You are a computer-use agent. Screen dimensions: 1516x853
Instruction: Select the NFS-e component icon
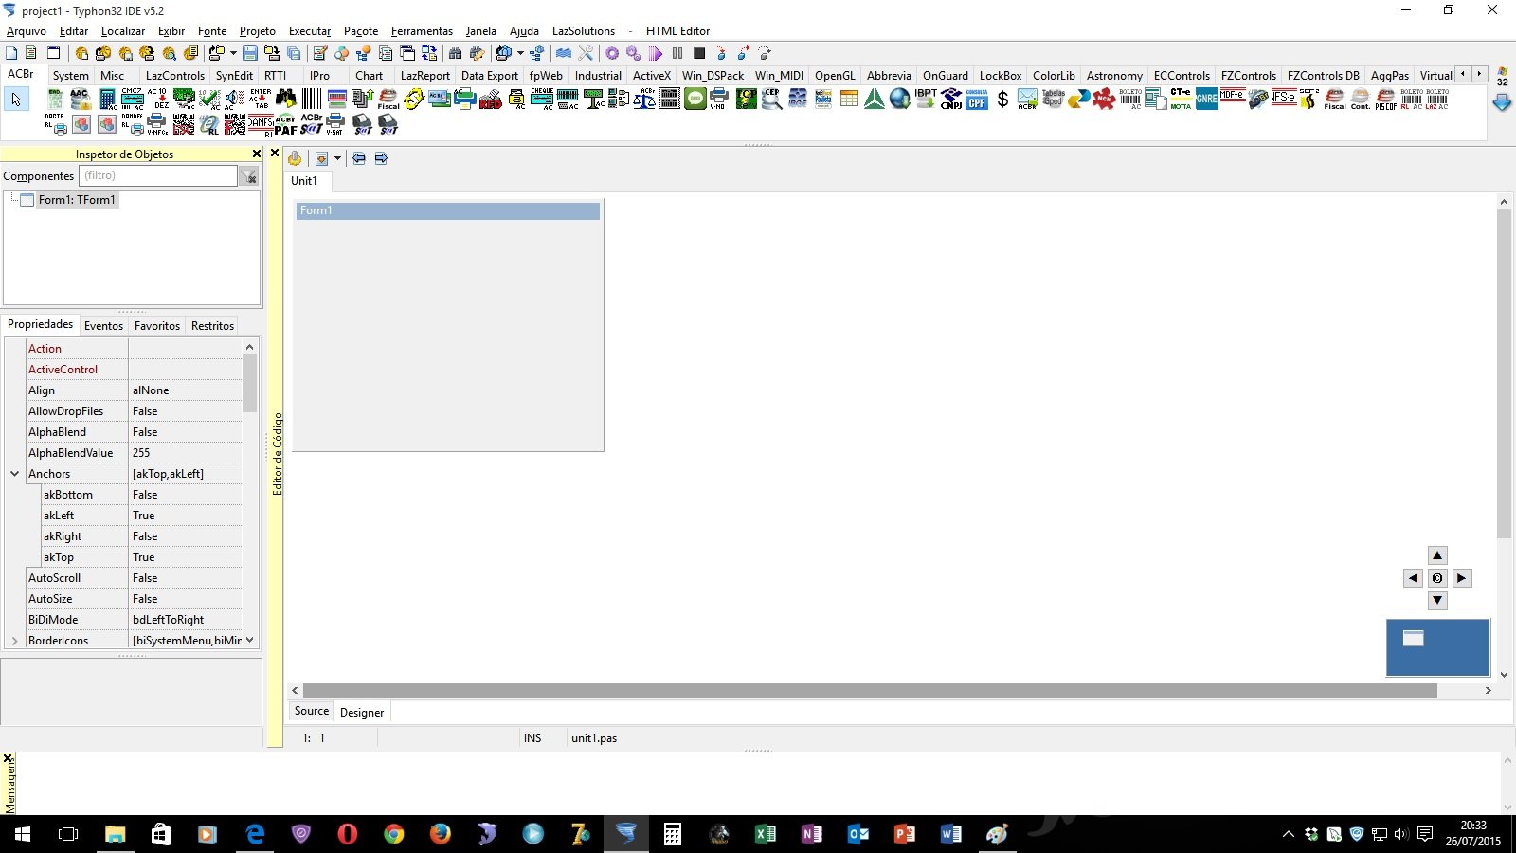(x=1283, y=99)
